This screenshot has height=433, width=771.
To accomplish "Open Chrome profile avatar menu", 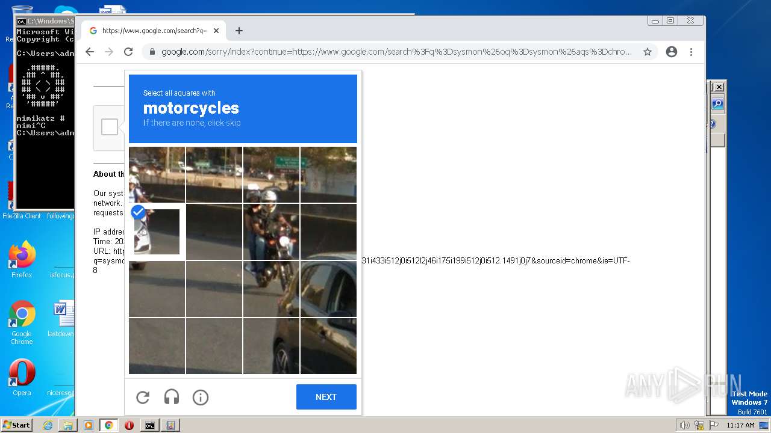I will (x=672, y=52).
